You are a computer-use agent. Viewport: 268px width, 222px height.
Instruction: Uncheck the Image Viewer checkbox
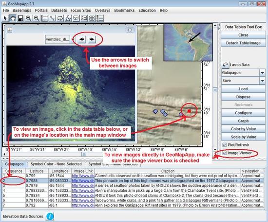pyautogui.click(x=225, y=153)
